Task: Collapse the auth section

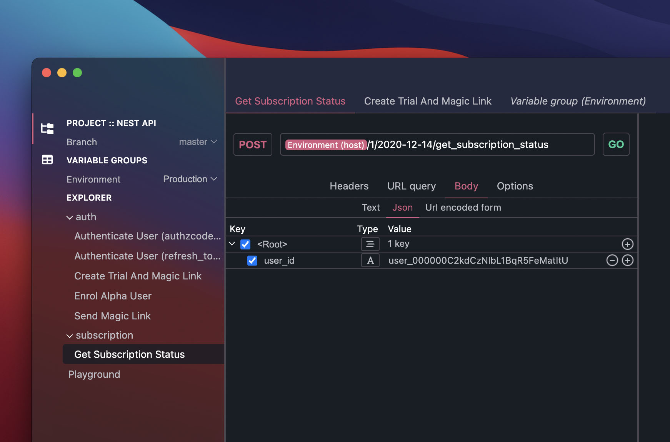Action: (70, 217)
